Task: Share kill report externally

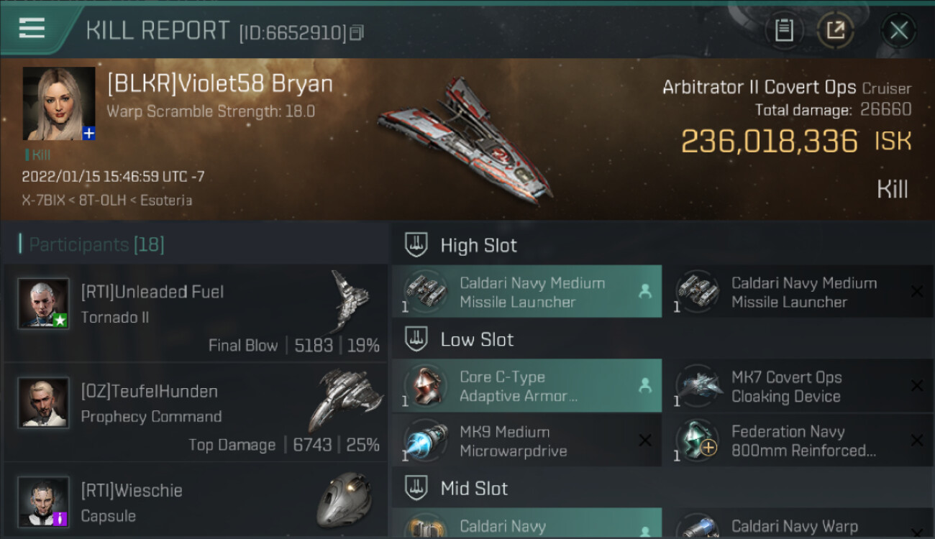Action: [836, 30]
